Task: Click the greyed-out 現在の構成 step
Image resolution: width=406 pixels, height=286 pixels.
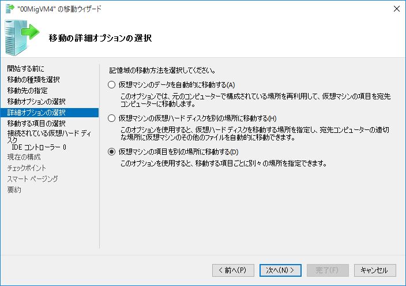Action: click(x=24, y=157)
